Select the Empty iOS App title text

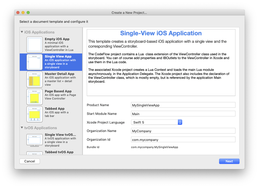(x=57, y=39)
